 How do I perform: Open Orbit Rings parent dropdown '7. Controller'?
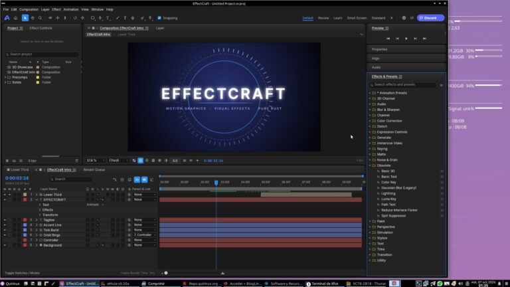(x=145, y=235)
